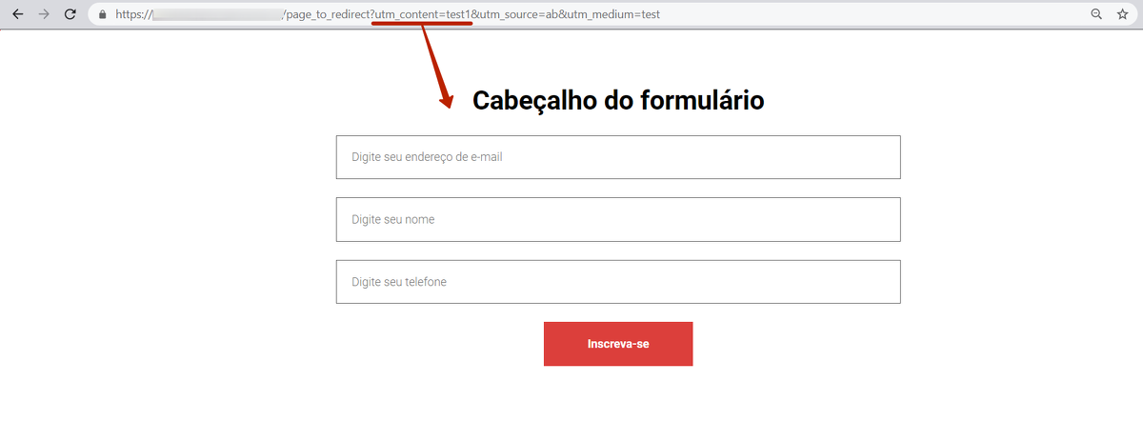Click the red annotation arrow pointing to heading

(x=435, y=67)
